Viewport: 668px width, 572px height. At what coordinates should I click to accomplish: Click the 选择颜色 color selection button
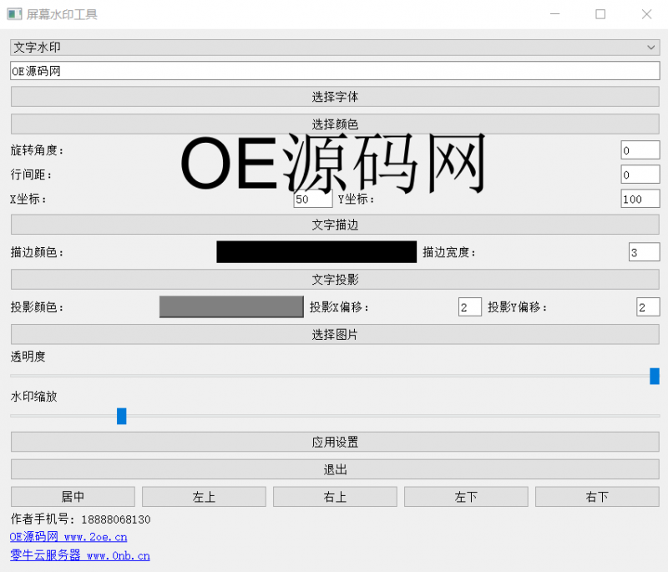pyautogui.click(x=334, y=124)
